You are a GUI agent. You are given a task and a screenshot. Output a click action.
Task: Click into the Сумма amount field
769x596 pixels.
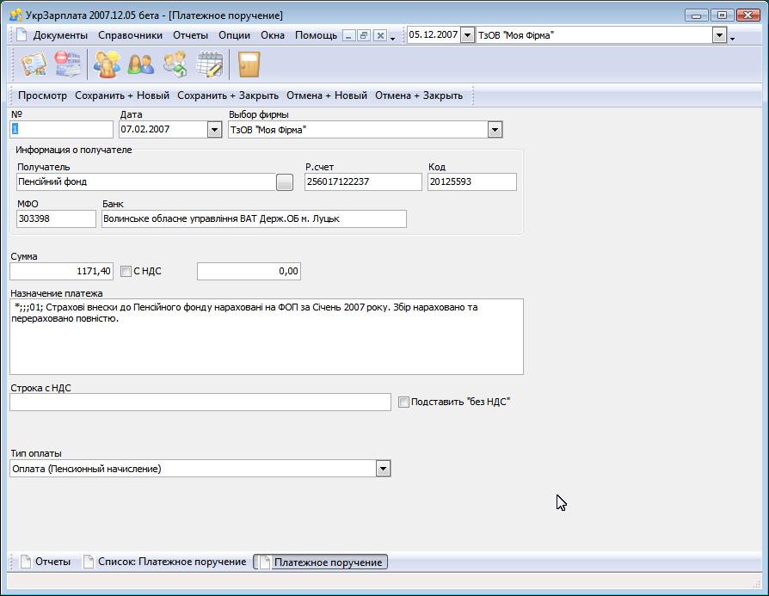[61, 272]
